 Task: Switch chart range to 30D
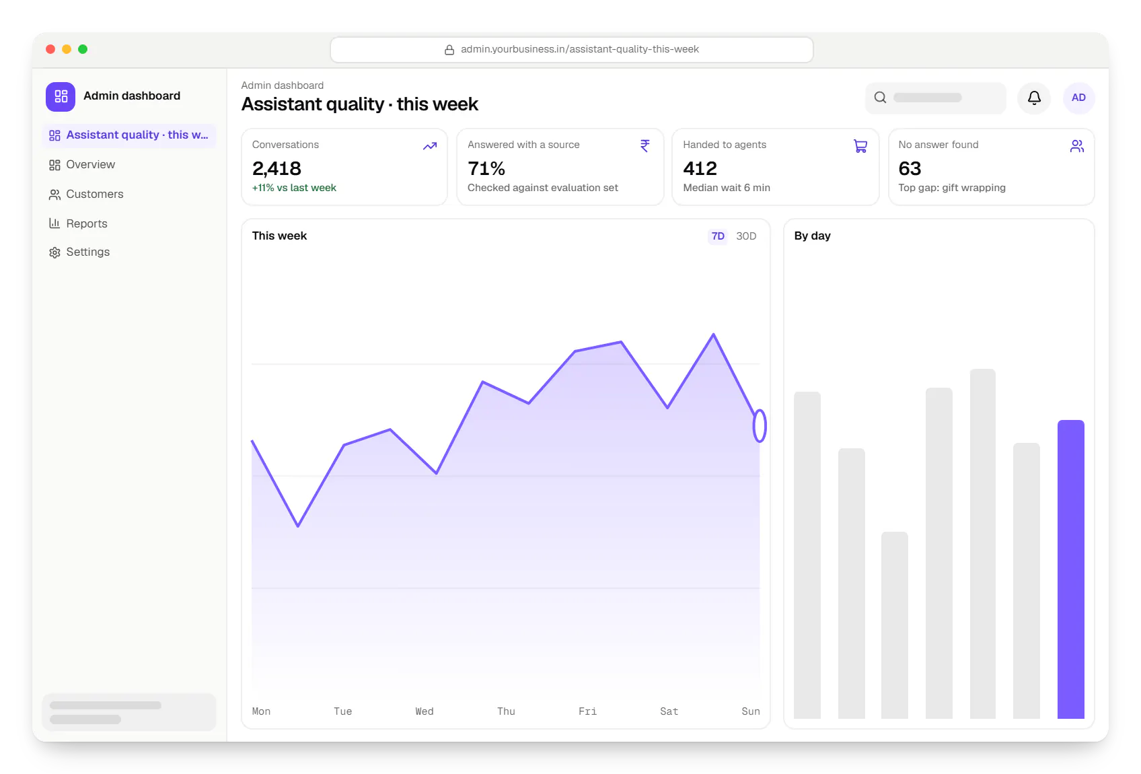tap(746, 236)
